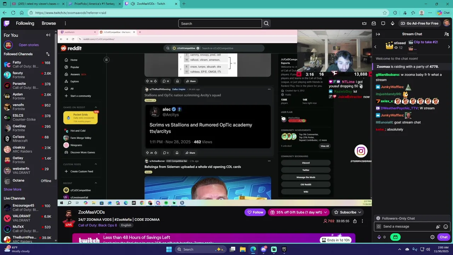Click the Windows Start button
Screen dimensions: 453x255
click(169, 249)
